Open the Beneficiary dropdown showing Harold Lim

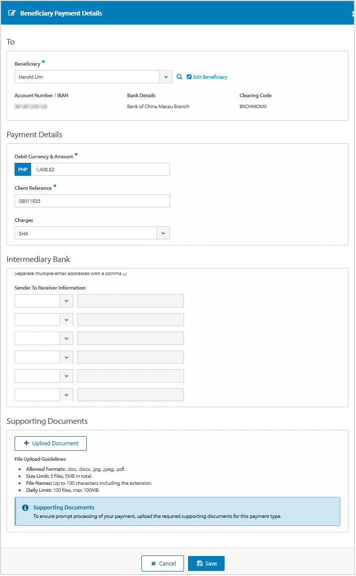[x=165, y=77]
